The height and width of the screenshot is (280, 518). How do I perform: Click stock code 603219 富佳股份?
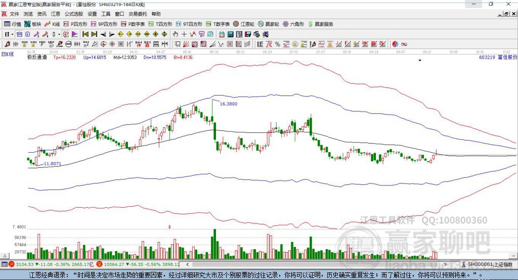[498, 58]
